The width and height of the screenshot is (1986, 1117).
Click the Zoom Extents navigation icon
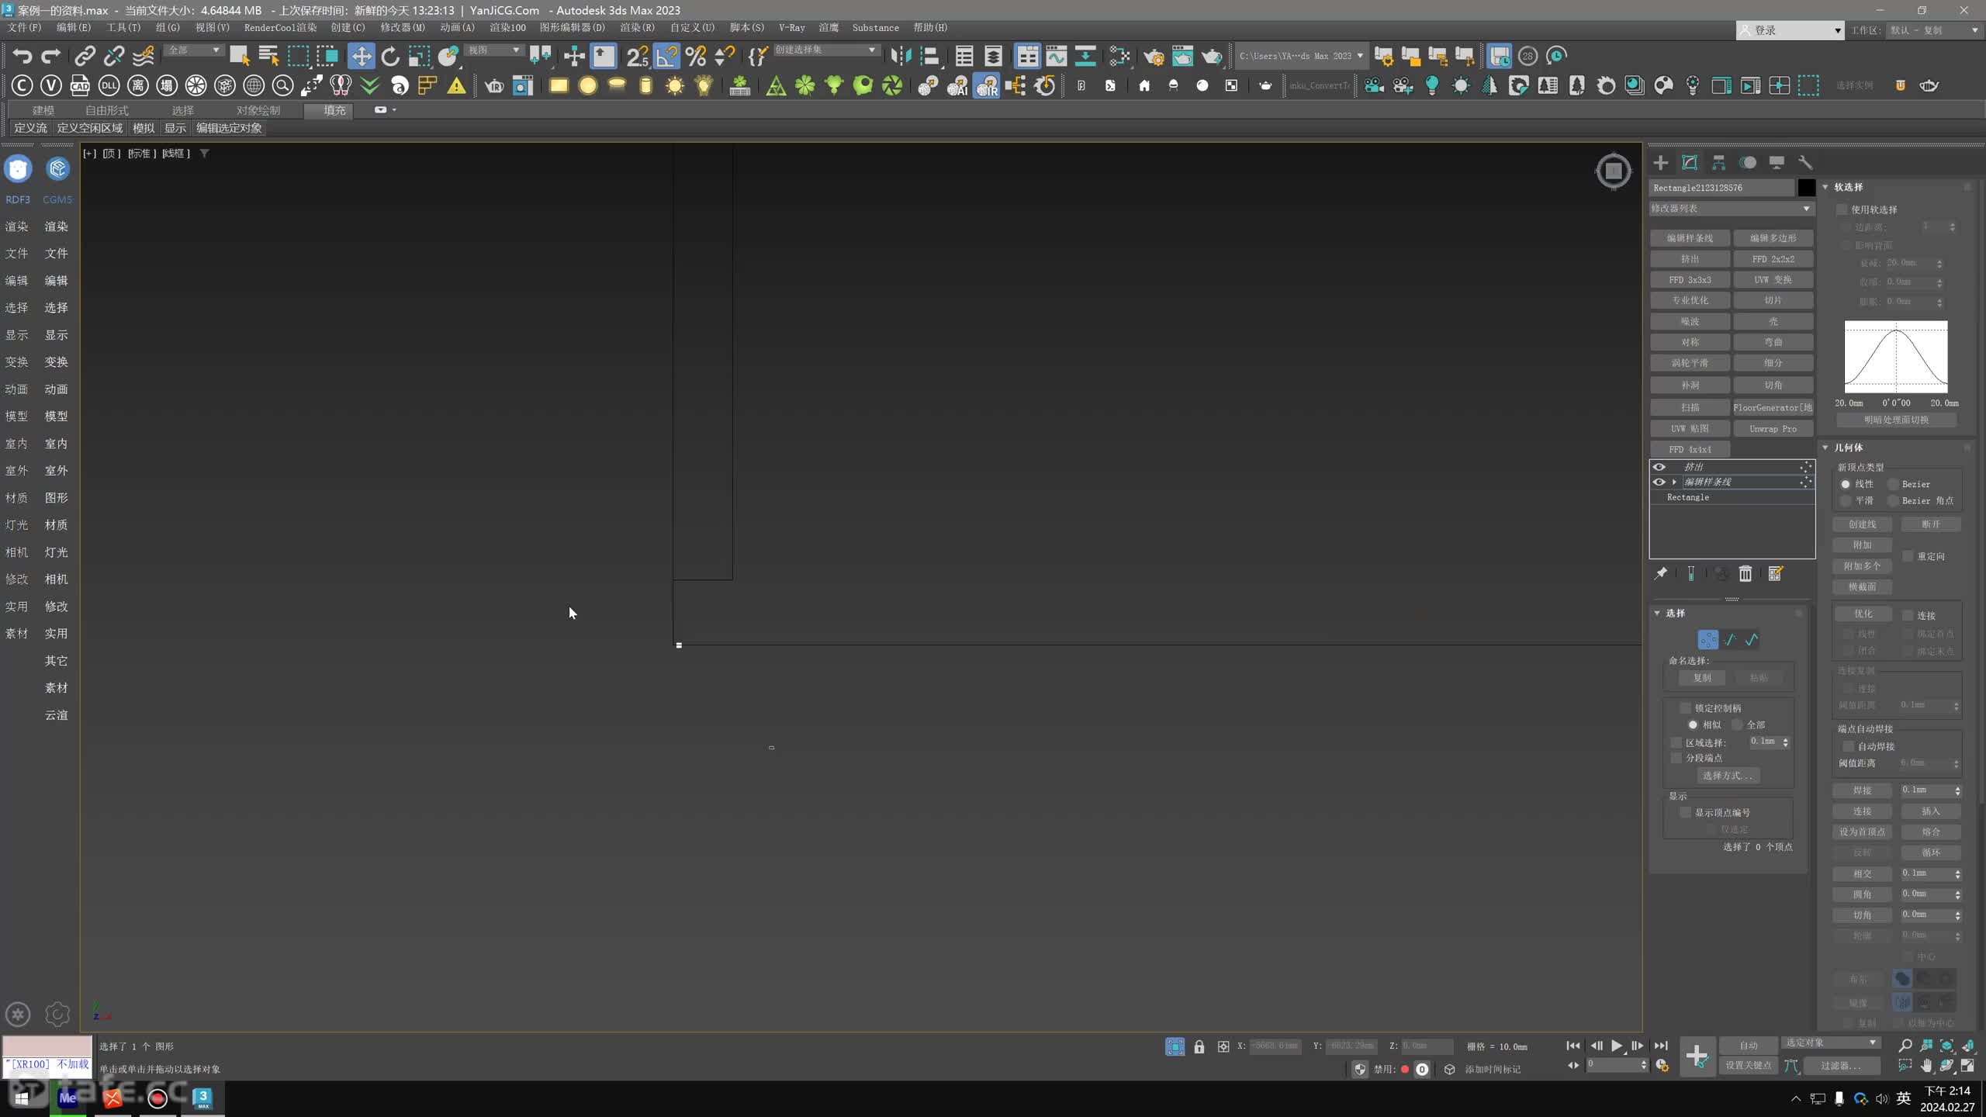tap(1946, 1046)
